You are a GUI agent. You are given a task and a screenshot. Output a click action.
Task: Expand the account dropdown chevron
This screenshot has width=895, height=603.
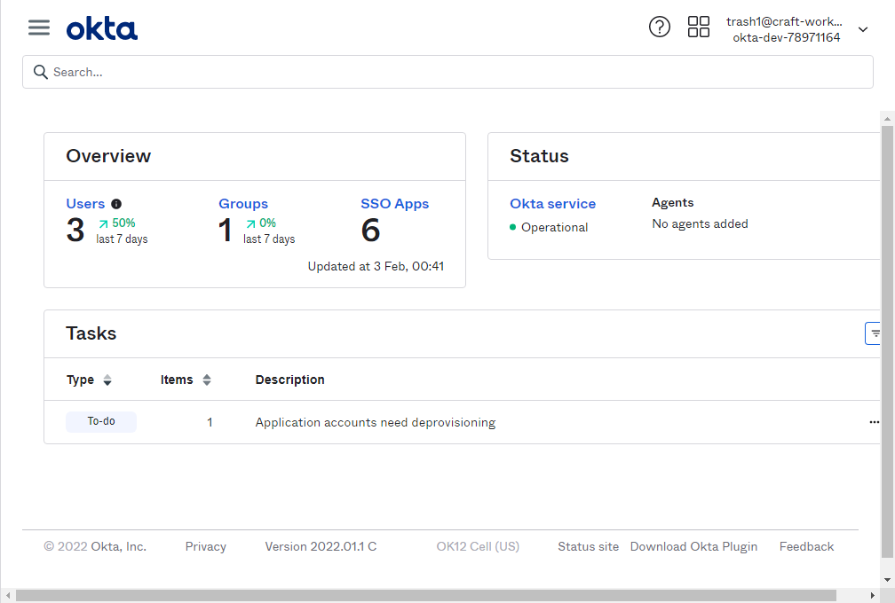(863, 29)
